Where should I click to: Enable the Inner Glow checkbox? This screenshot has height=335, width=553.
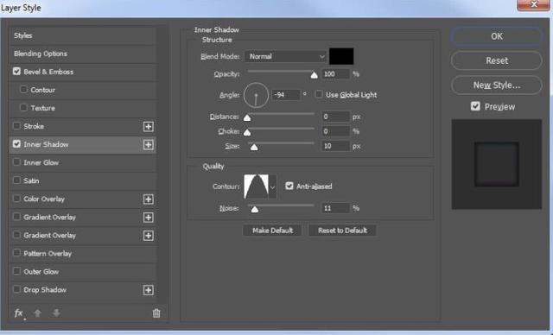(x=16, y=162)
